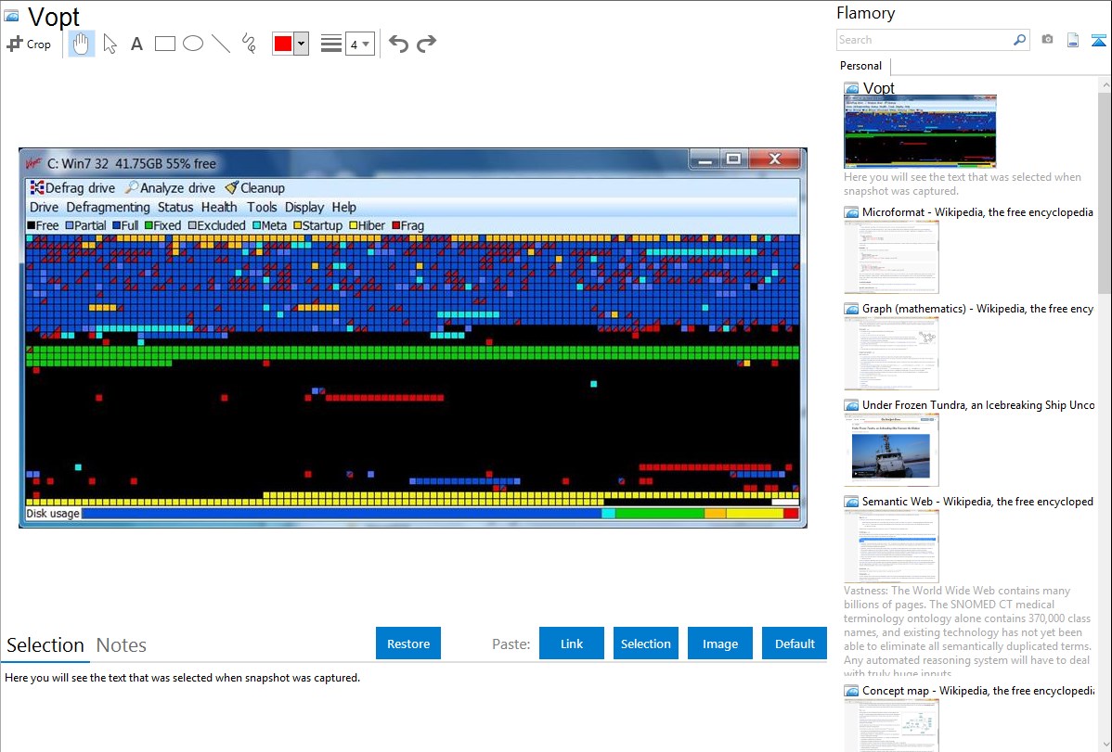This screenshot has width=1112, height=752.
Task: Click the sidebar vertical scrollbar
Action: point(1105,191)
